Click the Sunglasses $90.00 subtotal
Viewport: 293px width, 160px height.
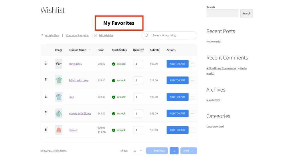coord(154,64)
